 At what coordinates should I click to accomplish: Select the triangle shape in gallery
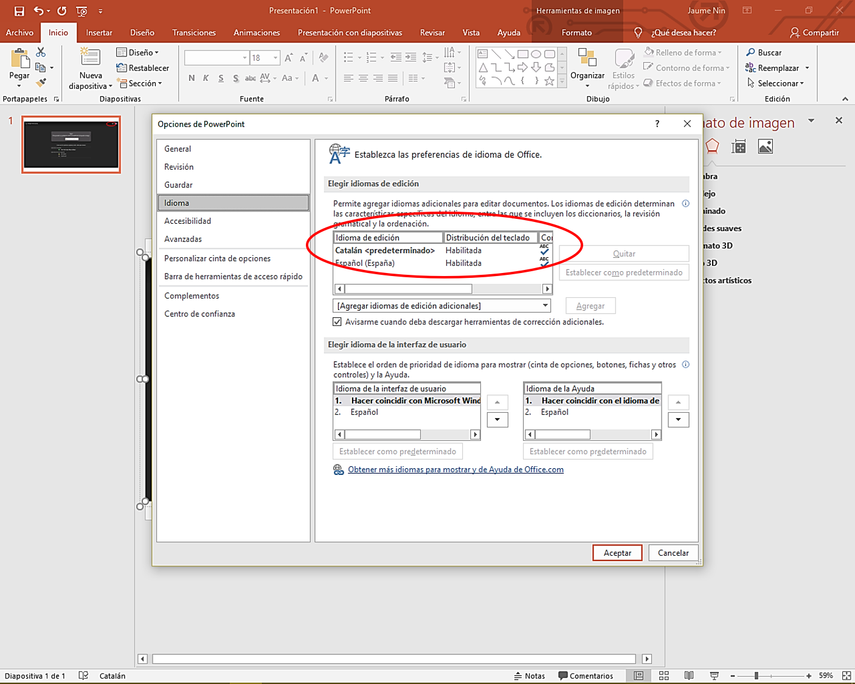pyautogui.click(x=483, y=67)
